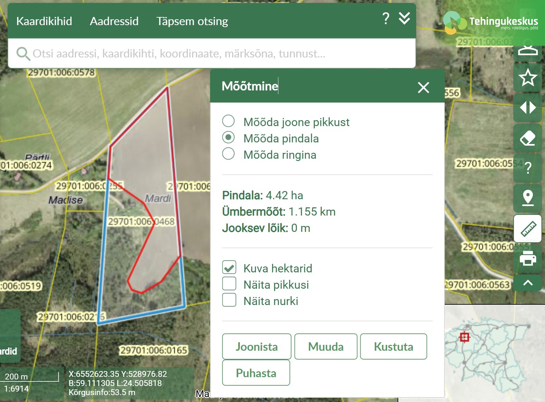545x402 pixels.
Task: Click the compare-maps split arrows icon
Action: click(527, 107)
